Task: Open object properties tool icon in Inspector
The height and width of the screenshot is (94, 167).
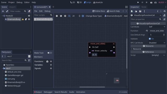Action: click(164, 15)
